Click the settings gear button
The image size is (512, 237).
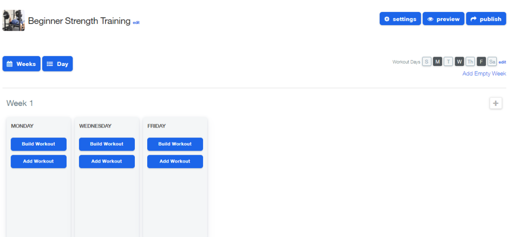pyautogui.click(x=400, y=19)
